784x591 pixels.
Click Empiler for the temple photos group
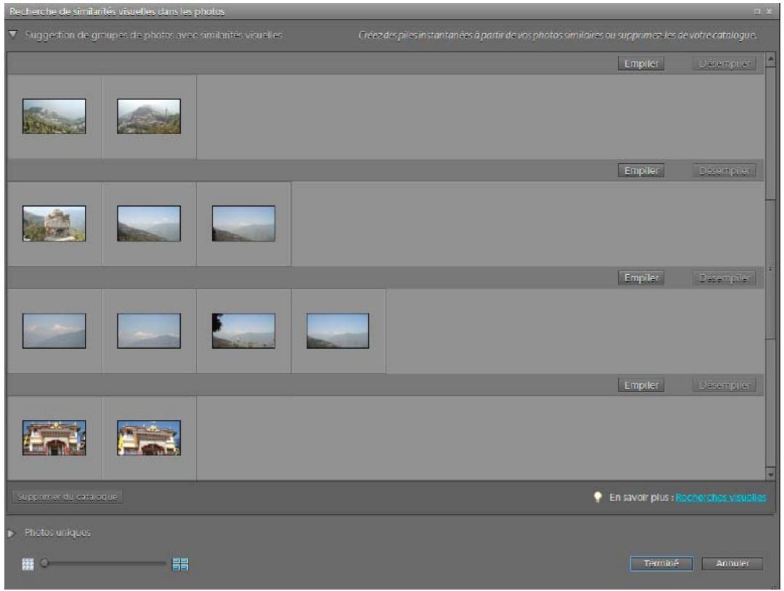(x=641, y=385)
